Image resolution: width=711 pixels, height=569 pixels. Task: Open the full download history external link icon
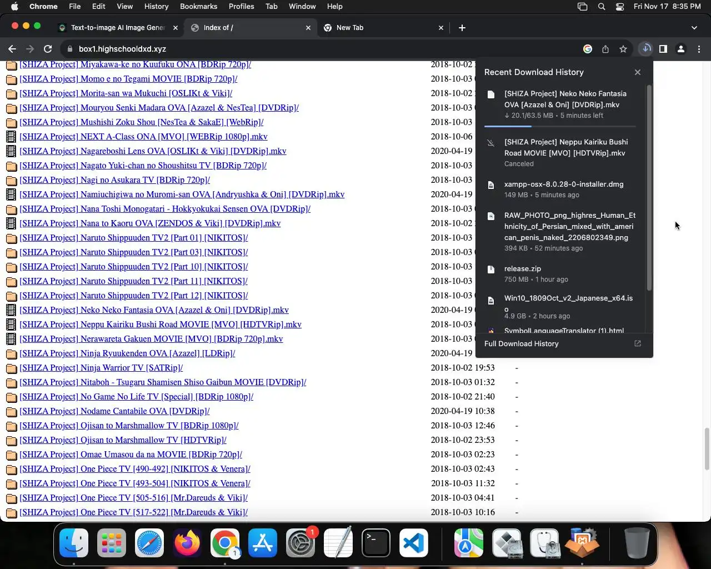pos(638,343)
